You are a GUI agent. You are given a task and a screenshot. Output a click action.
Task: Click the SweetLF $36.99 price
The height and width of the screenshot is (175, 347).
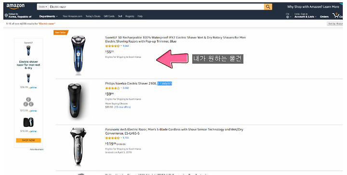(109, 52)
